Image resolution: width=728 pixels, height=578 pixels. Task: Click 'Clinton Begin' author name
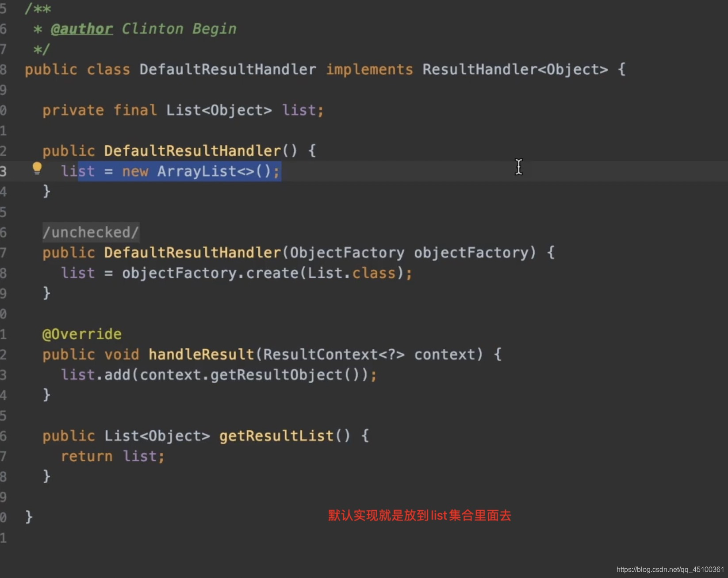coord(179,29)
